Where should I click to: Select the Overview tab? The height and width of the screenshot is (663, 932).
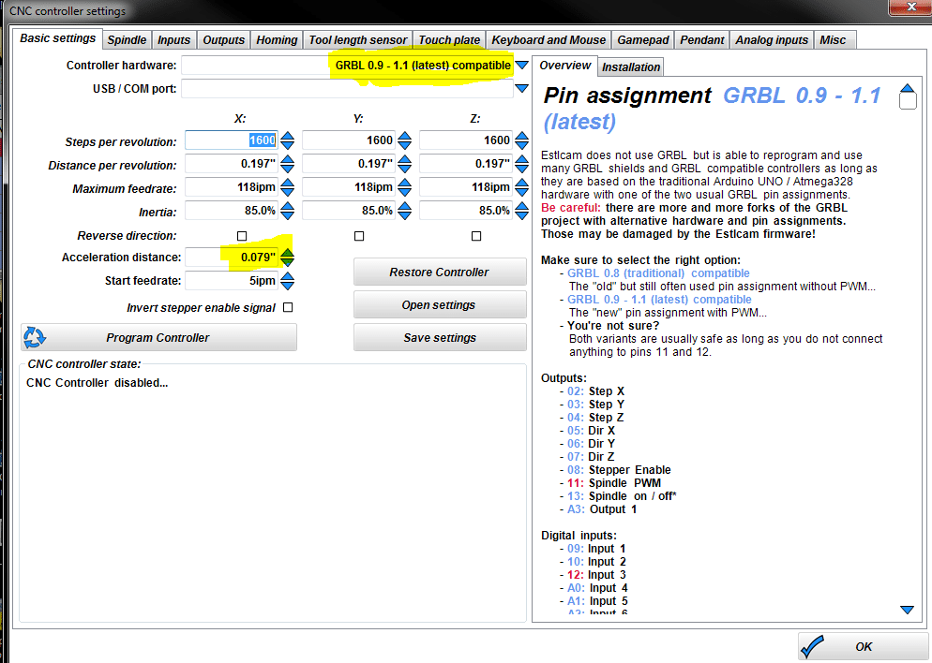(564, 66)
